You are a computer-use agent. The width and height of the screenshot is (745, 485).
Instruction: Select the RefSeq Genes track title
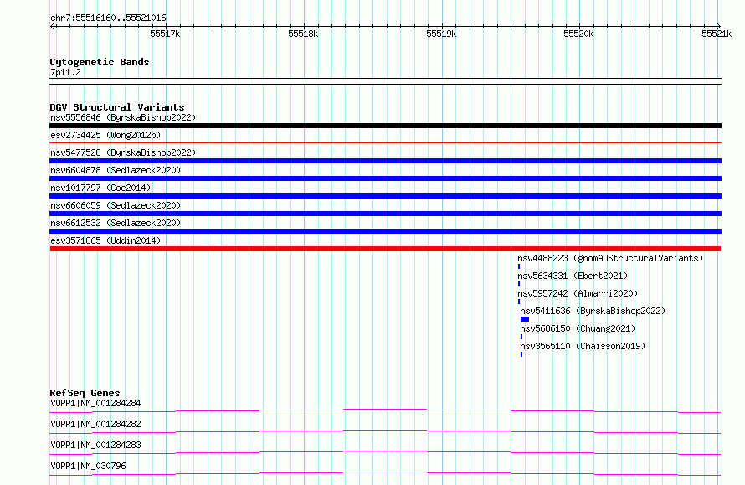[85, 393]
